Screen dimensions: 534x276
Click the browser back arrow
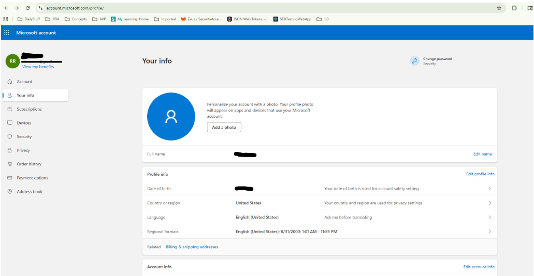[6, 8]
